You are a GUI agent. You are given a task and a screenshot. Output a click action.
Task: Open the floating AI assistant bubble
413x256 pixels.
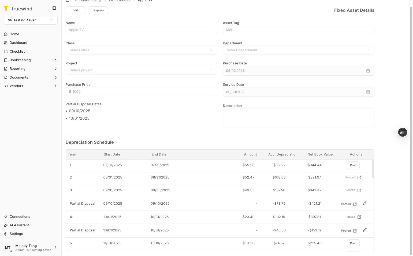(402, 132)
